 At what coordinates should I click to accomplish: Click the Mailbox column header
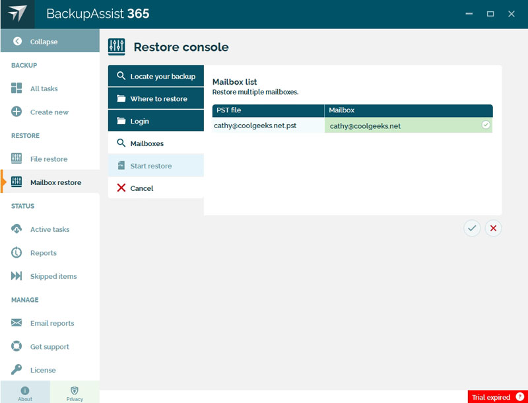point(409,110)
